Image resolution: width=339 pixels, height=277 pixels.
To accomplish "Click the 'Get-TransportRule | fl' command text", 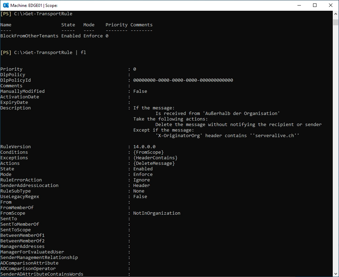I will coord(55,53).
